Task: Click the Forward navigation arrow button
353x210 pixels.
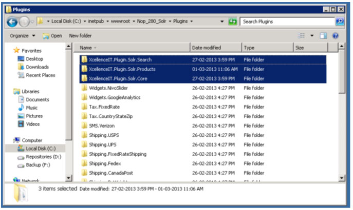Action: click(x=24, y=22)
